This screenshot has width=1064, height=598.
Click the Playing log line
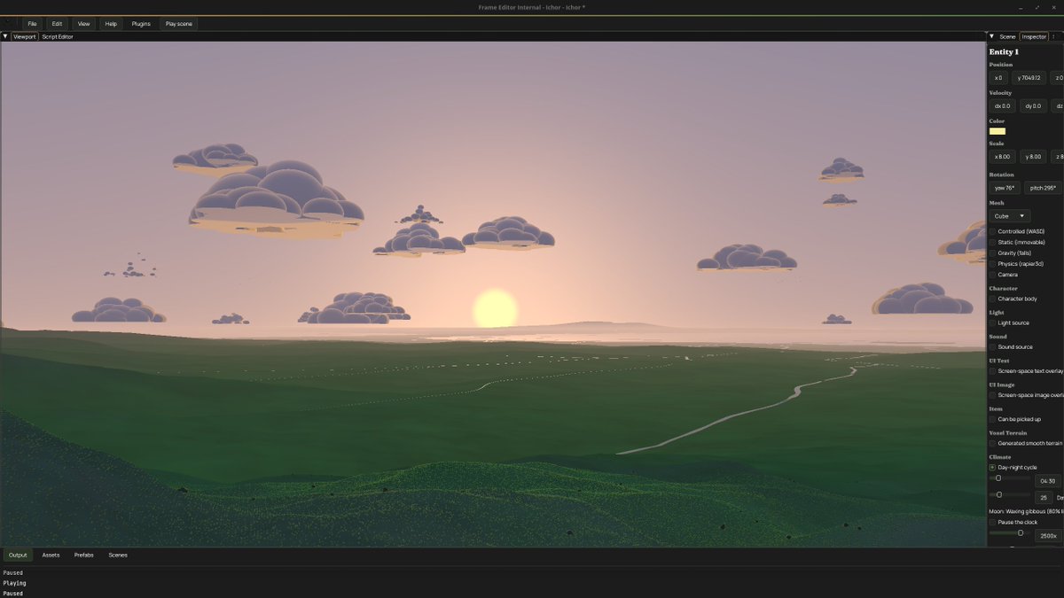(x=15, y=583)
